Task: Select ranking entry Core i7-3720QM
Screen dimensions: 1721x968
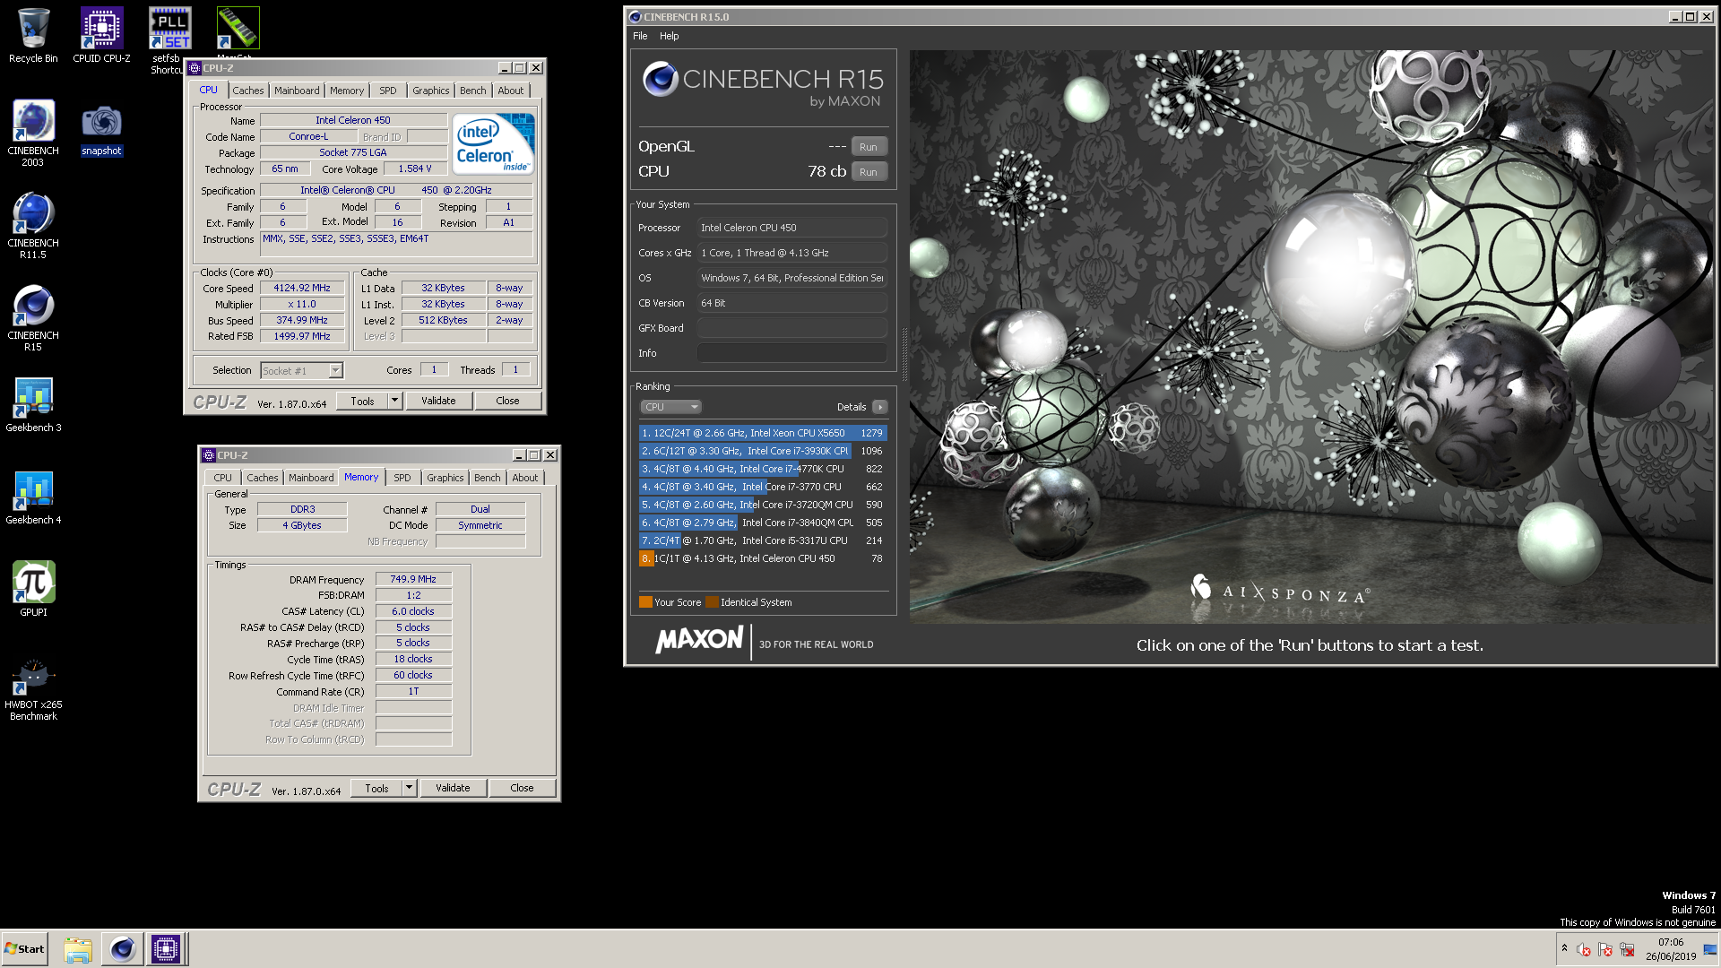Action: coord(763,505)
